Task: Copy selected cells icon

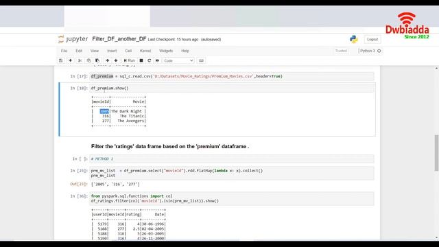Action: coord(88,60)
